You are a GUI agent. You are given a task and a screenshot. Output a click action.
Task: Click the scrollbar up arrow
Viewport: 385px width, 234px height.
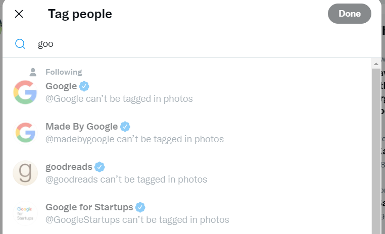coord(375,64)
